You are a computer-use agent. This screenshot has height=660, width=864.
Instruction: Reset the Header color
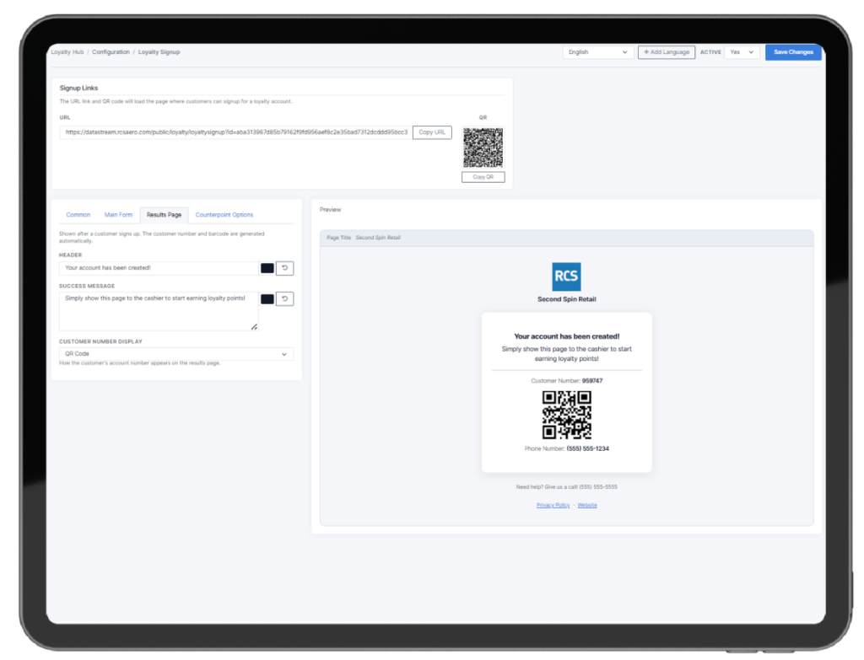pos(284,268)
